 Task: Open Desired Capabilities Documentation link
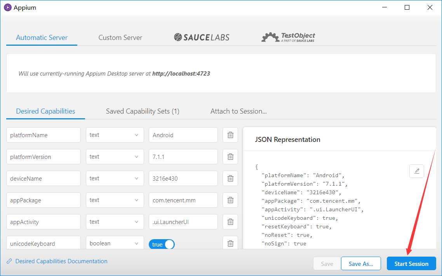coord(61,261)
